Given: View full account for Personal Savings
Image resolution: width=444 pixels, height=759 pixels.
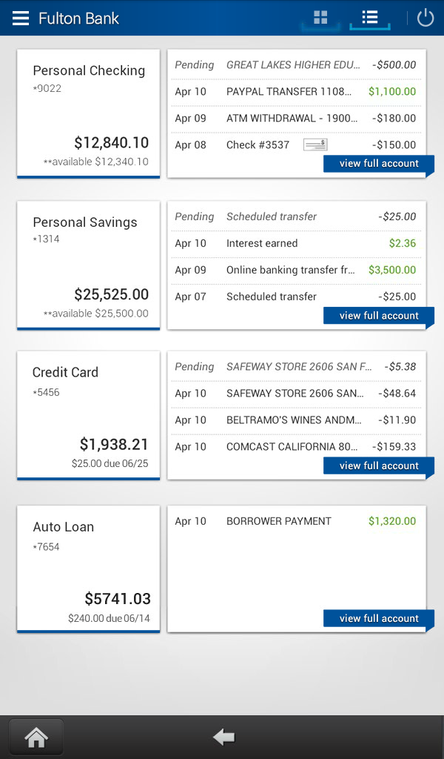Looking at the screenshot, I should pos(379,315).
